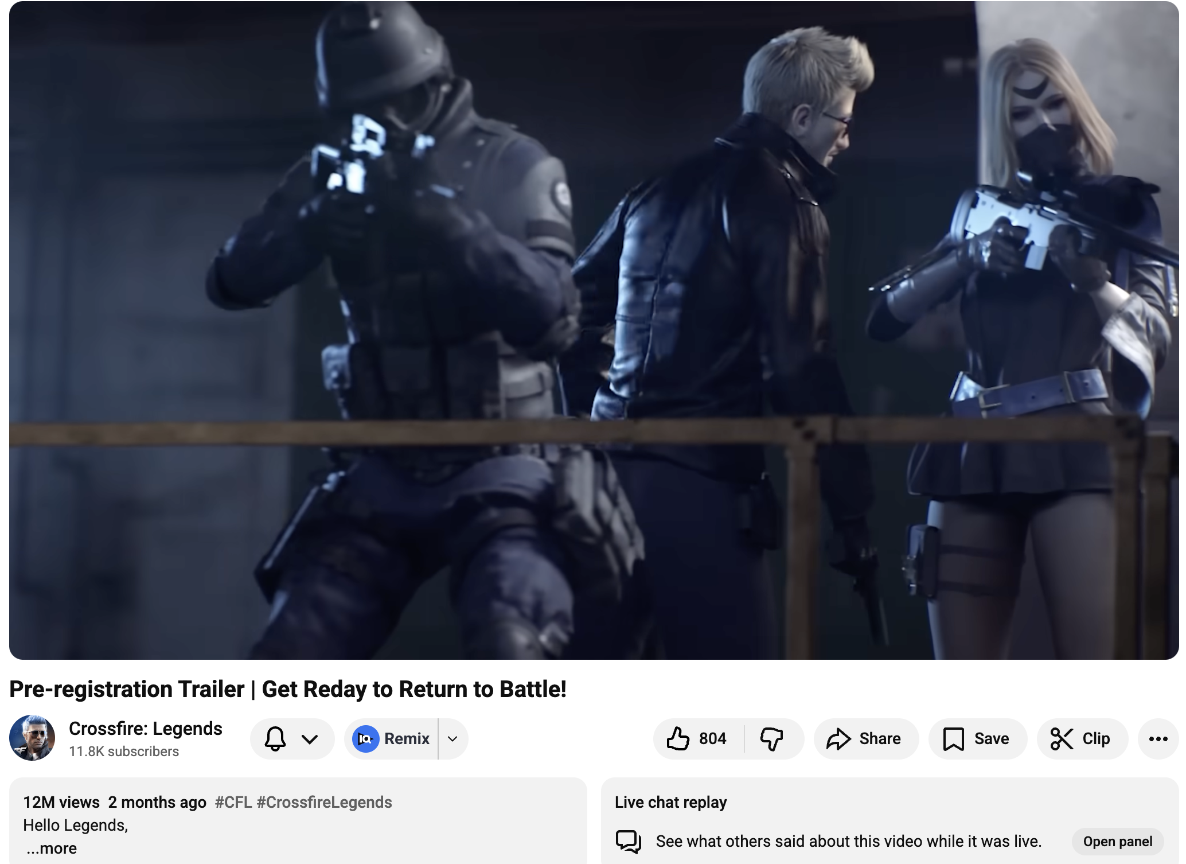The height and width of the screenshot is (864, 1186).
Task: Click the video player to pause
Action: (x=594, y=330)
